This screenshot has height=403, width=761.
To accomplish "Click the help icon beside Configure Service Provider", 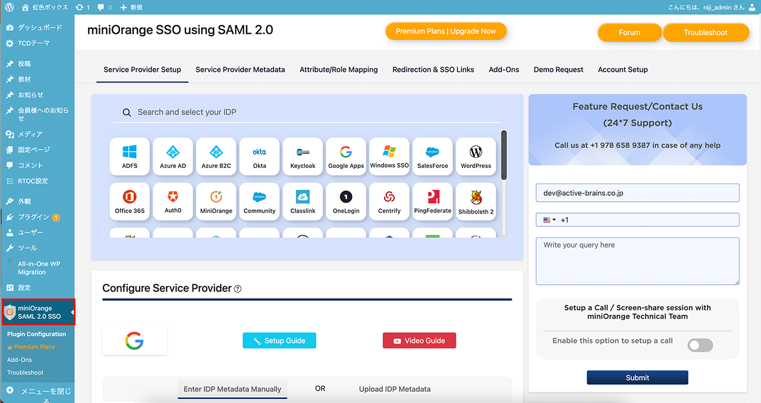I will pos(238,289).
